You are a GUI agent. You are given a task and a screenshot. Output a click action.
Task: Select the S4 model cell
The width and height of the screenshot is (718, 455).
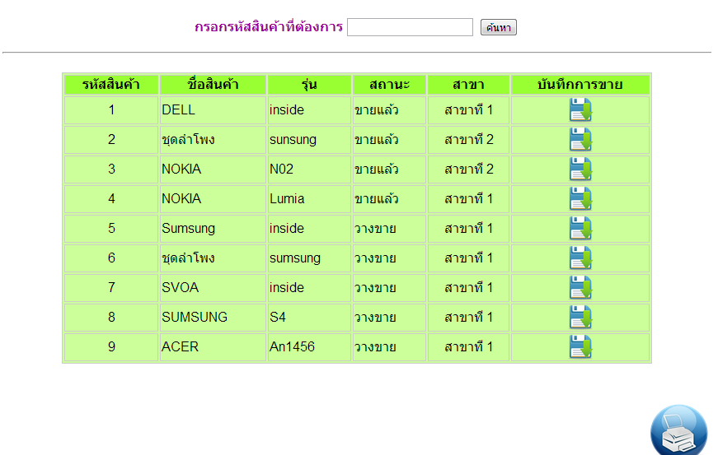309,318
